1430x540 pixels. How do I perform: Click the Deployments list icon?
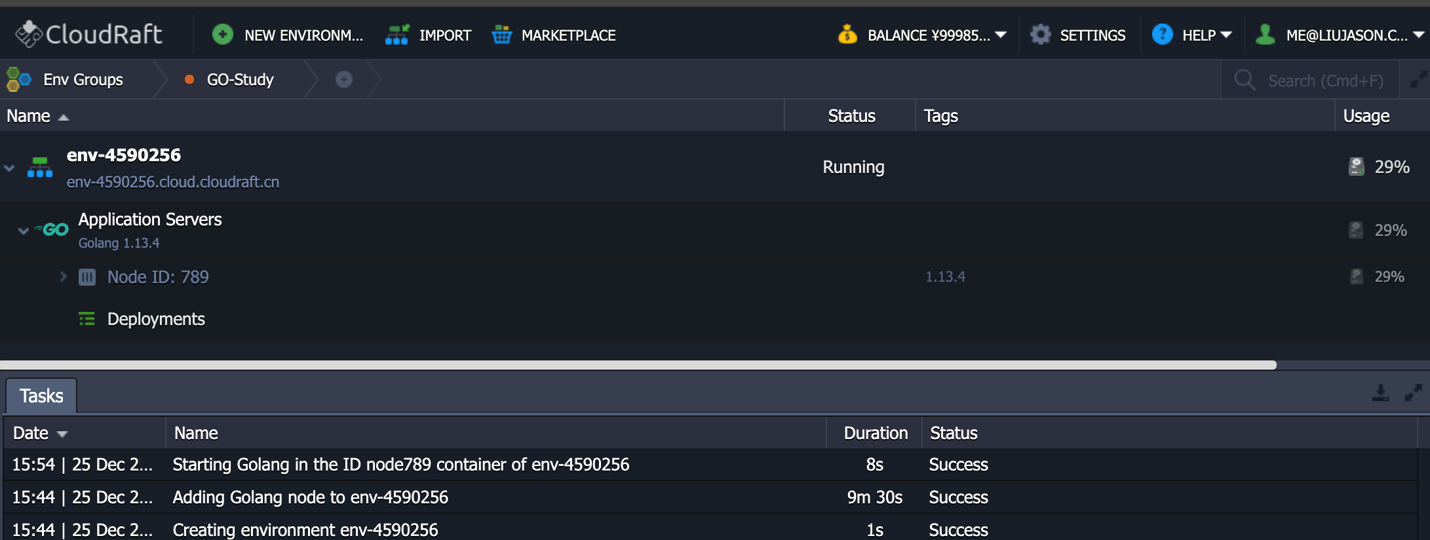click(x=87, y=319)
